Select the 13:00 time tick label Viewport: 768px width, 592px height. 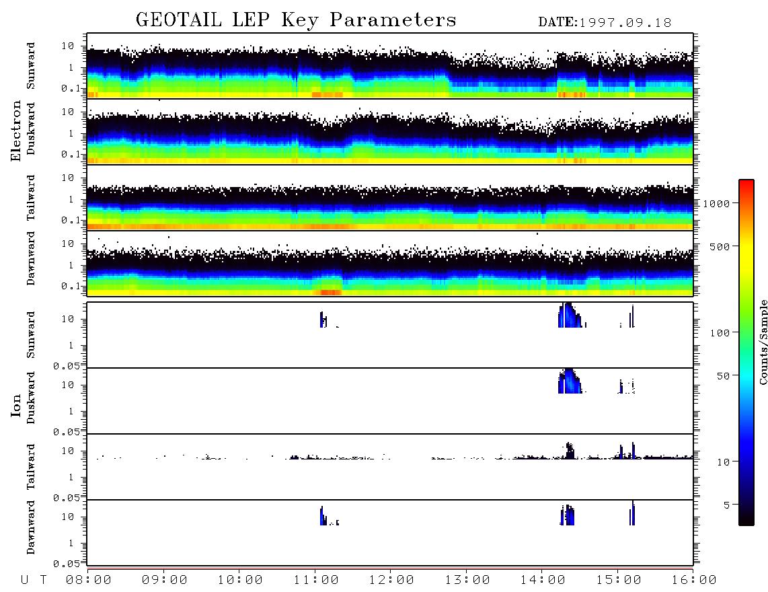point(468,580)
